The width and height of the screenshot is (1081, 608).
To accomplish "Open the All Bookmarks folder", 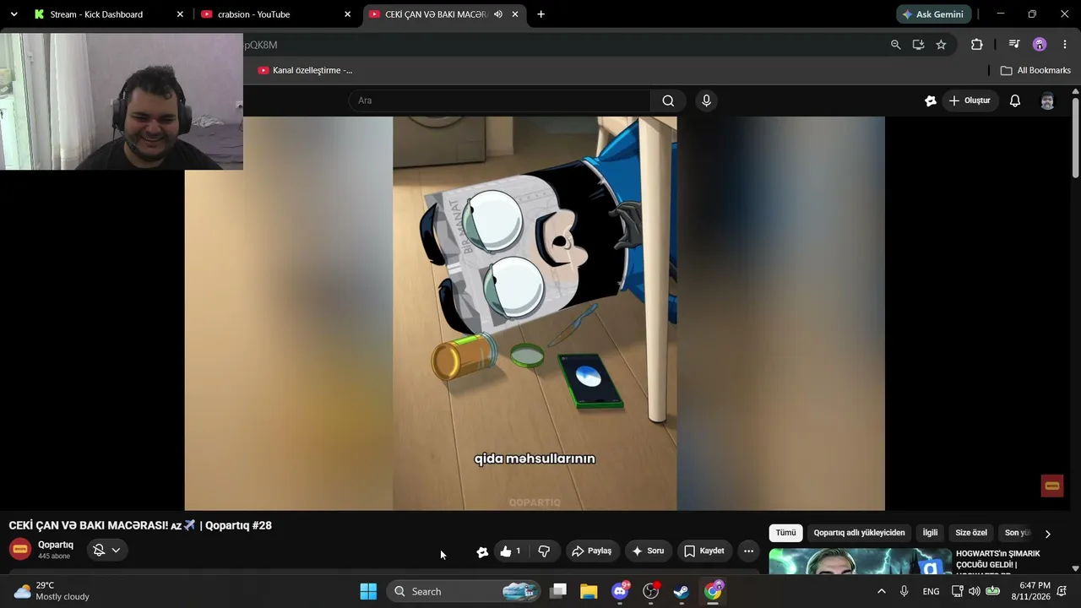I will pos(1035,70).
